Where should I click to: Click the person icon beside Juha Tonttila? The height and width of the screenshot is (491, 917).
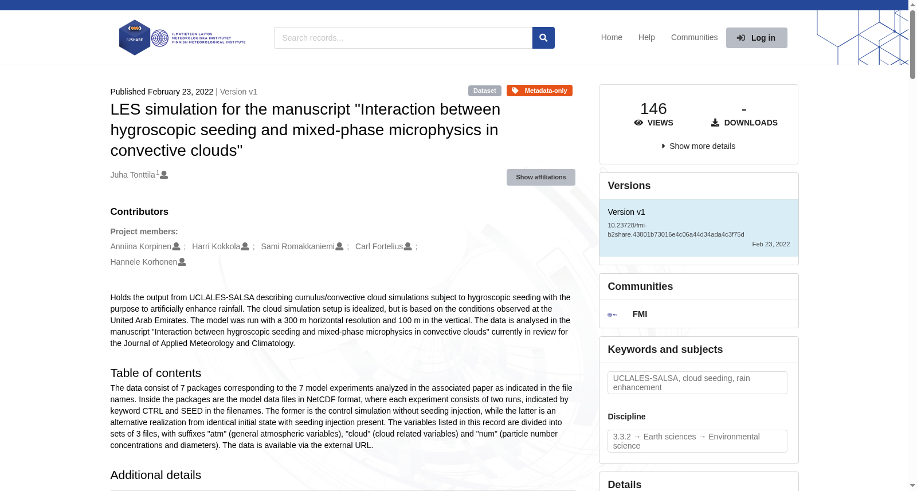164,175
